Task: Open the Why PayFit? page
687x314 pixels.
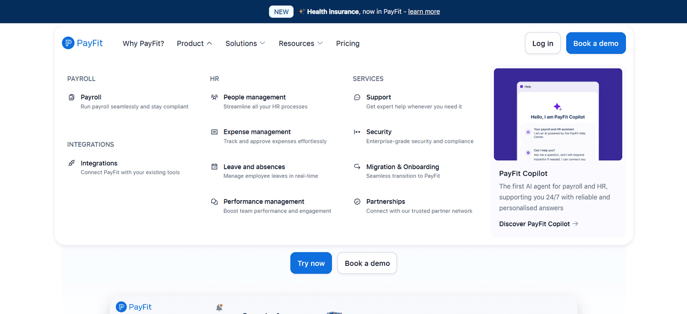Action: (x=143, y=43)
